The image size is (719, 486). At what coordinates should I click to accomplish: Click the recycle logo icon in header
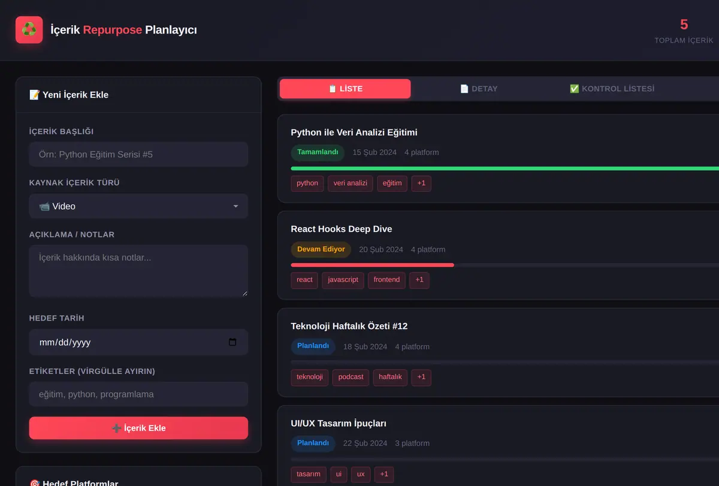point(29,29)
